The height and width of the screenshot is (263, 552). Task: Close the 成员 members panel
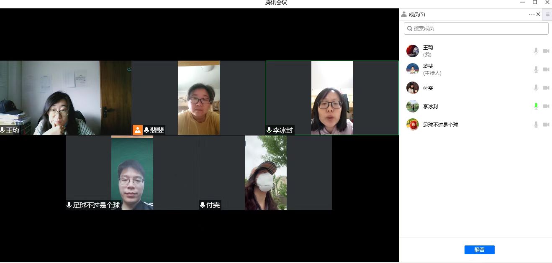pos(538,14)
